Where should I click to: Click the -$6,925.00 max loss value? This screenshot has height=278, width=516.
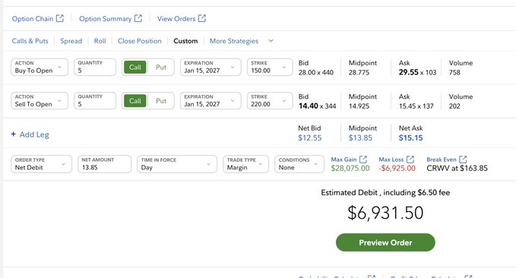click(397, 168)
